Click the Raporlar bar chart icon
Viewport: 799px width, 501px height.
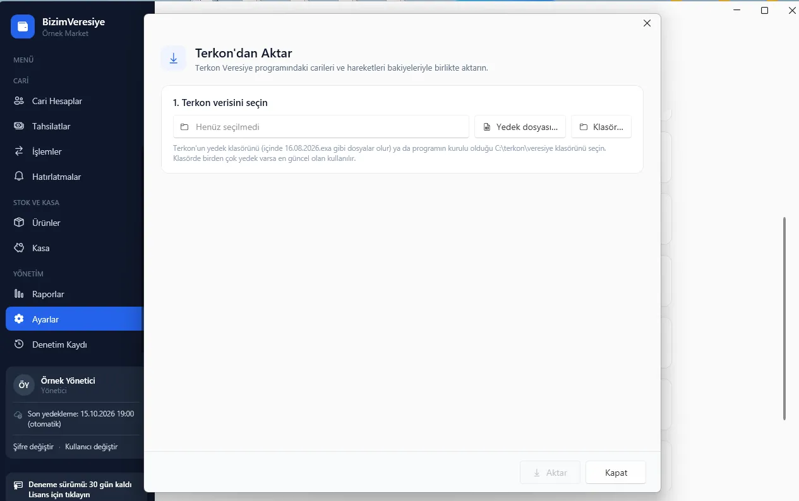19,294
